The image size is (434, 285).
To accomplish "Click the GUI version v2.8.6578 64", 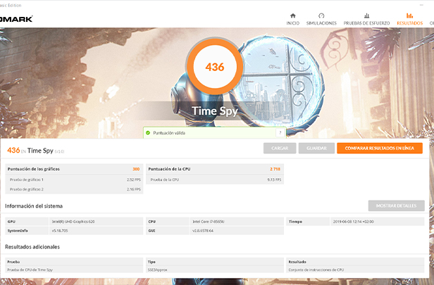I will (203, 231).
